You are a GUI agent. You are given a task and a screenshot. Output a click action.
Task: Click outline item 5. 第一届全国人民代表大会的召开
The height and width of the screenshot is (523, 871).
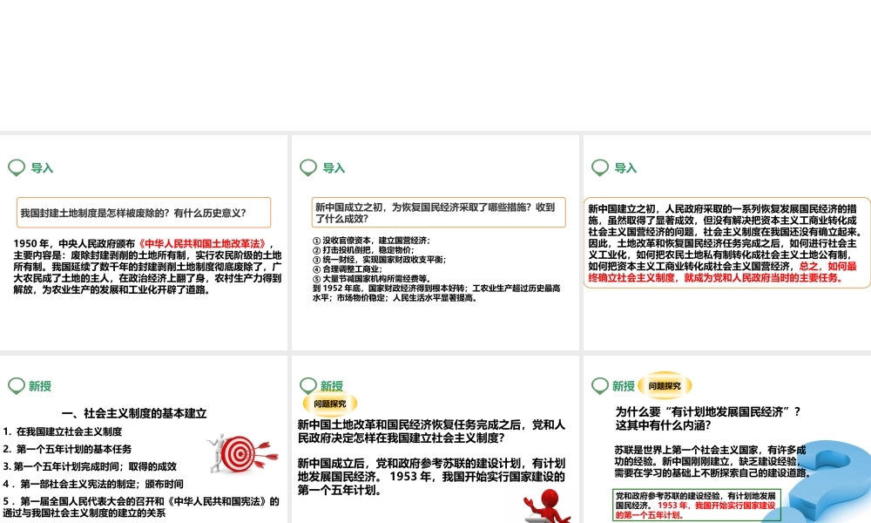141,506
